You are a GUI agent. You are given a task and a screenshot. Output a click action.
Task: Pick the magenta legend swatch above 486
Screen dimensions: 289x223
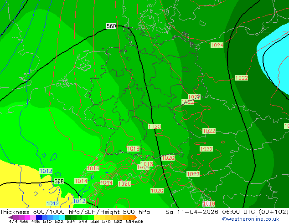tap(27, 217)
